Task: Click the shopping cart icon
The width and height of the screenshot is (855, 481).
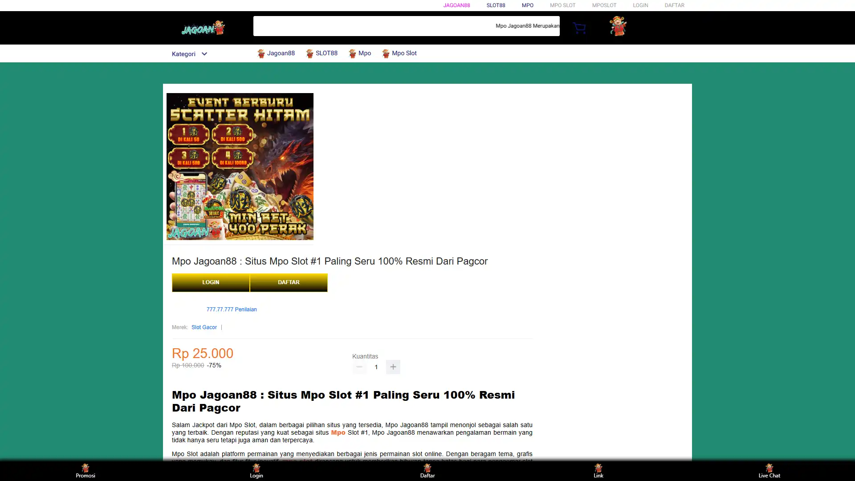Action: point(579,28)
